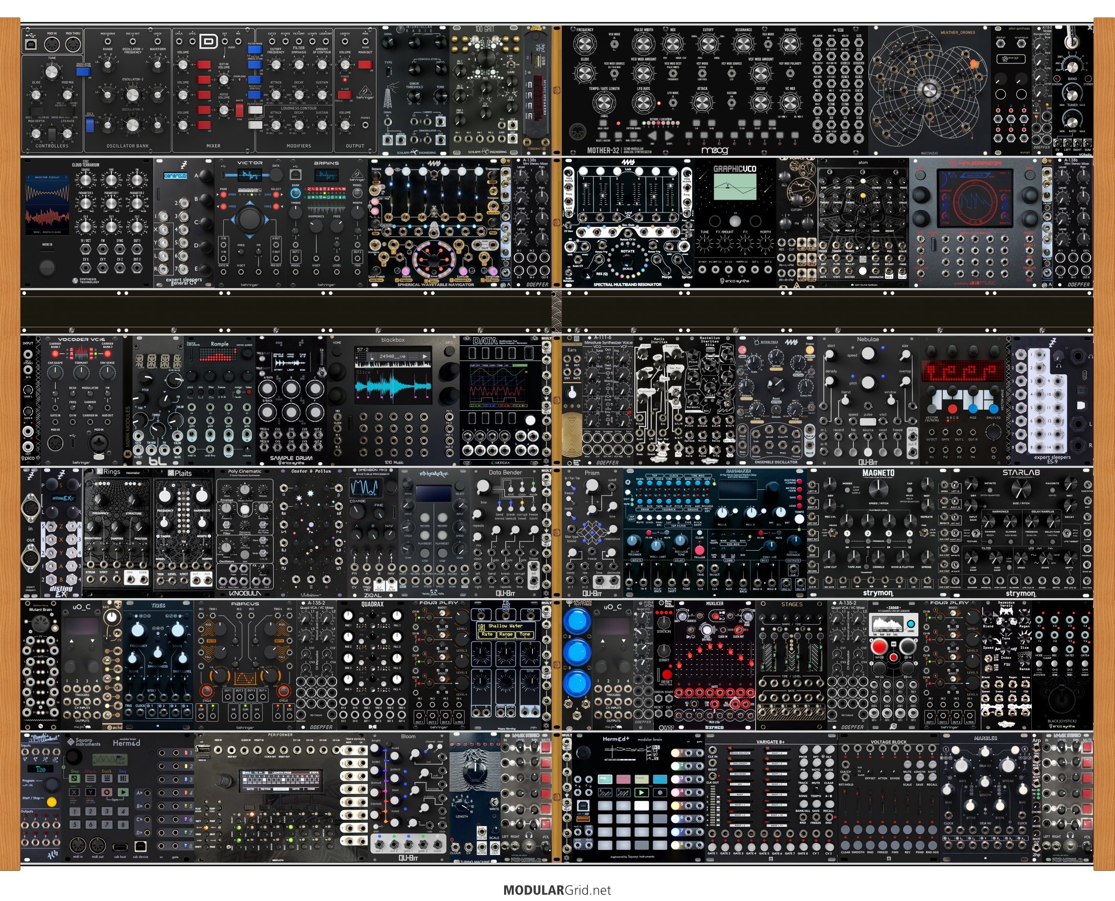This screenshot has height=901, width=1115.
Task: Click the green play button on Hermod
Action: coord(123,793)
